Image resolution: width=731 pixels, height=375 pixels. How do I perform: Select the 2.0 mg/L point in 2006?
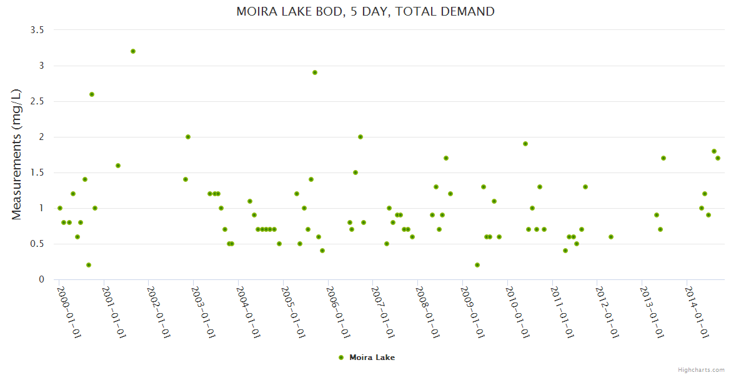[x=361, y=137]
